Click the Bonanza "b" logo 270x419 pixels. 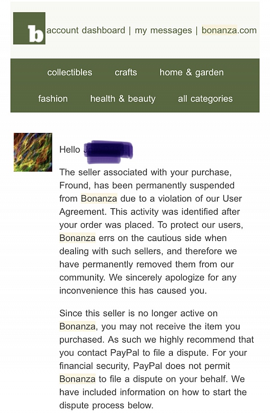29,29
